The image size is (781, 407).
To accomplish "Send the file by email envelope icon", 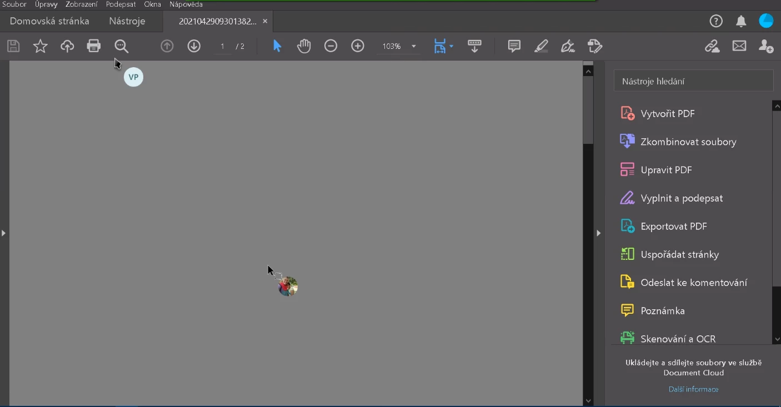I will (739, 46).
